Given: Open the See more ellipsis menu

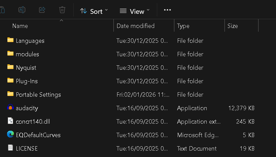Looking at the screenshot, I should tap(167, 10).
